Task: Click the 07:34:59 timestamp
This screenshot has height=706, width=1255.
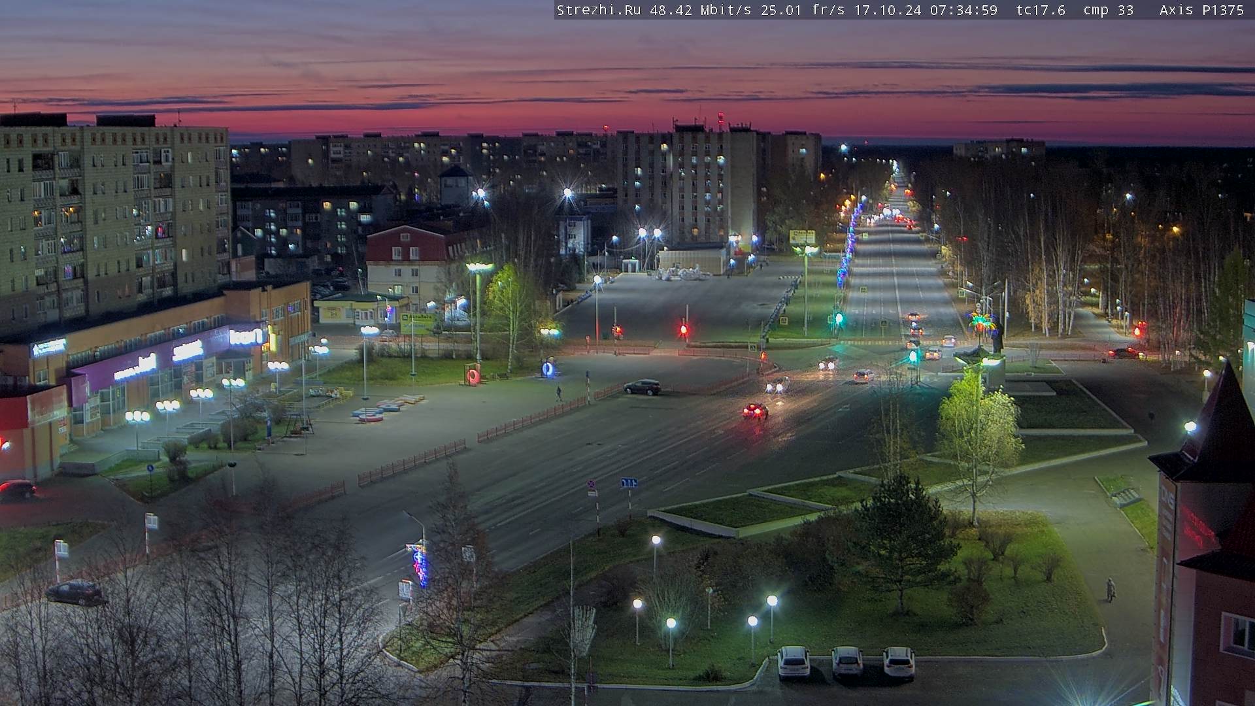Action: tap(963, 10)
